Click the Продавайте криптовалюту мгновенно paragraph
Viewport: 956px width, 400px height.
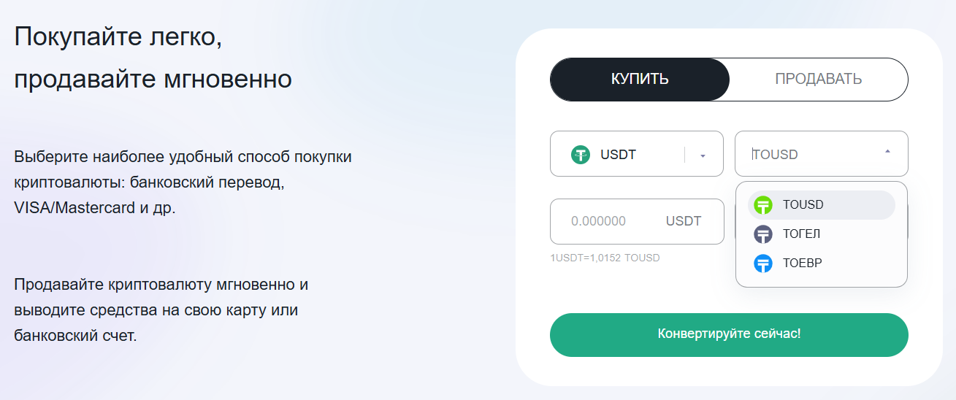(161, 310)
